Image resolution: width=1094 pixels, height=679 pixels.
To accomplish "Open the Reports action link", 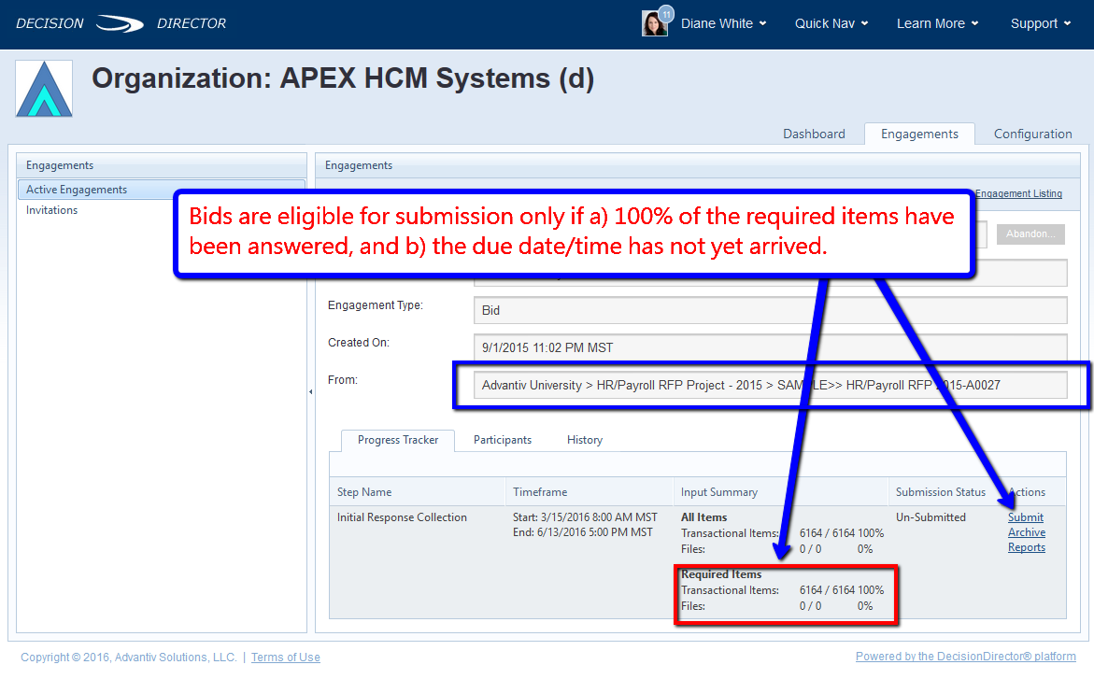I will (1027, 548).
